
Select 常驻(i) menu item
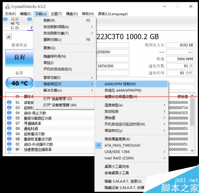click(x=65, y=63)
